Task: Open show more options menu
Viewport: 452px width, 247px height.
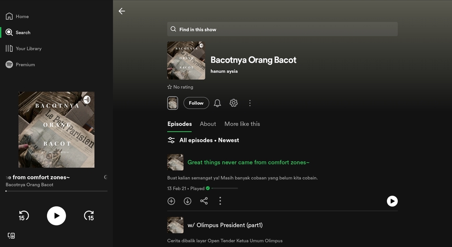Action: tap(250, 103)
